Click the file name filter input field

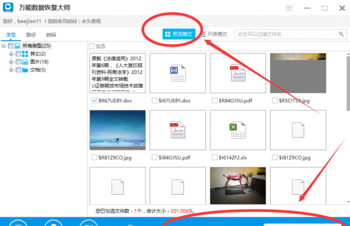point(291,34)
